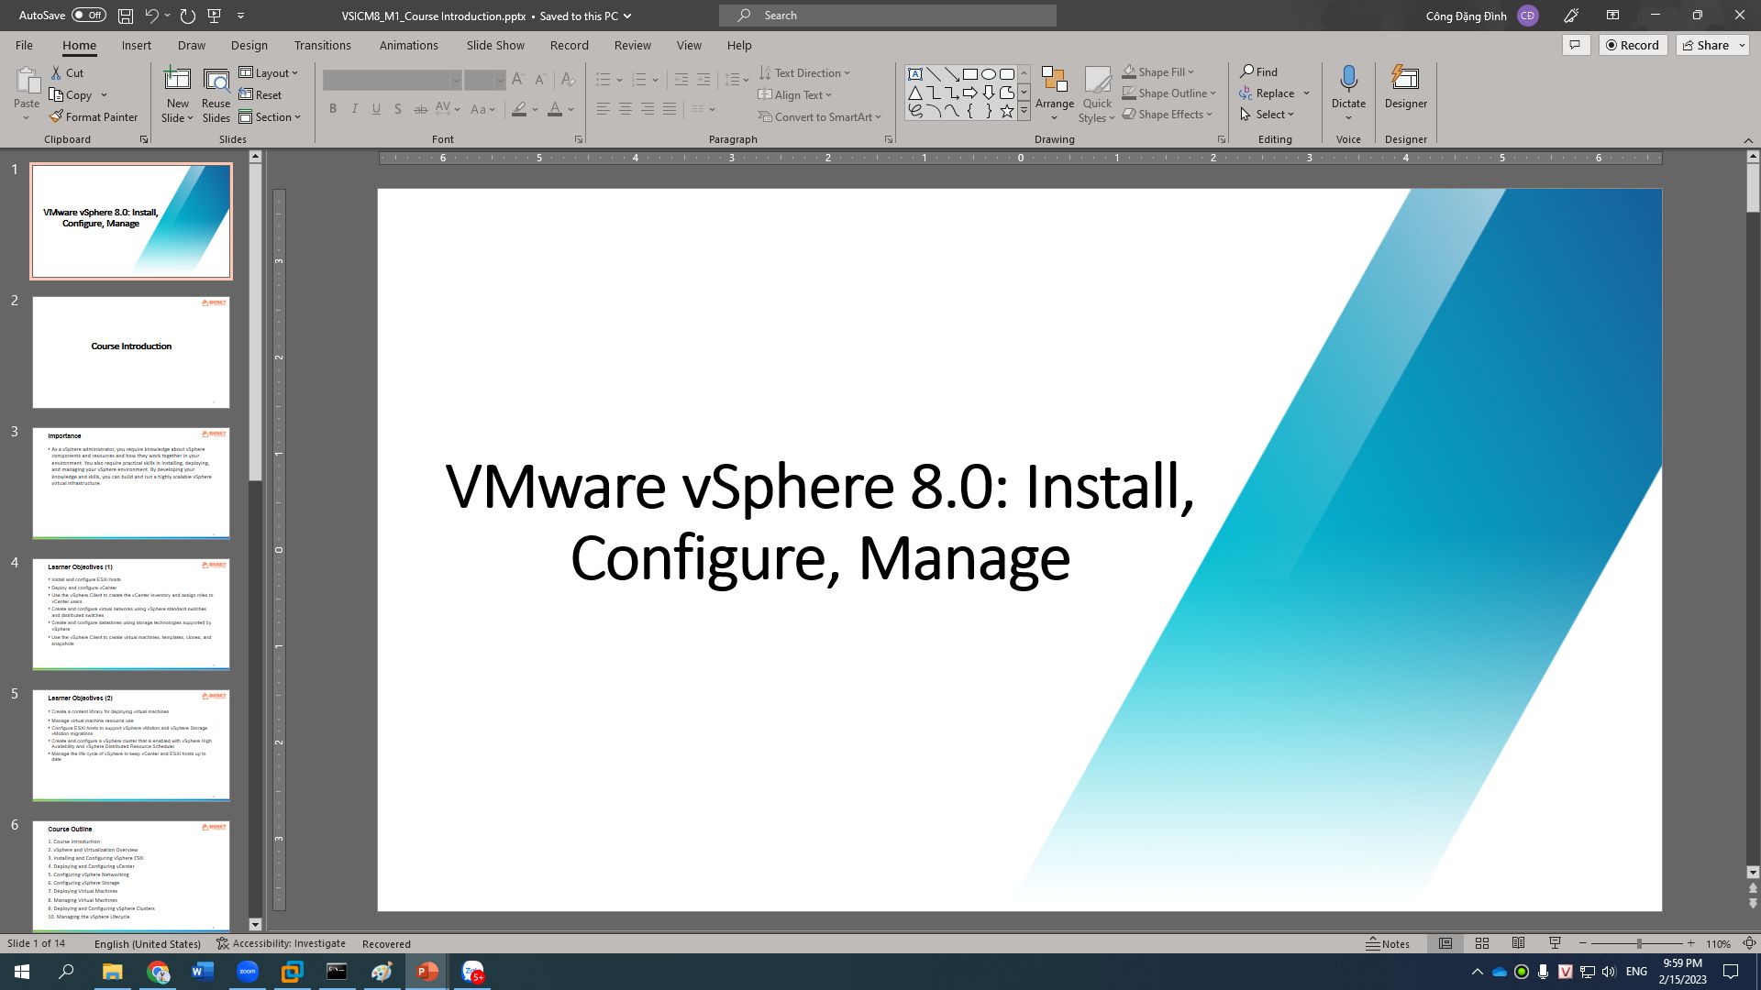Select slide 2 Course Introduction thumbnail
Screen dimensions: 1761x990
(x=131, y=352)
